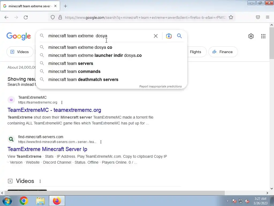274x206 pixels.
Task: Click the Videos section heading
Action: (x=25, y=181)
